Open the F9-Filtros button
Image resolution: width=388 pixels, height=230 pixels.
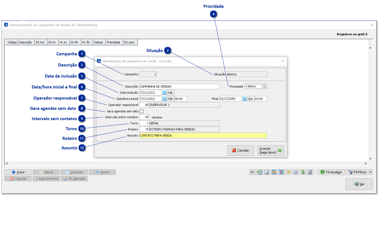tap(357, 172)
